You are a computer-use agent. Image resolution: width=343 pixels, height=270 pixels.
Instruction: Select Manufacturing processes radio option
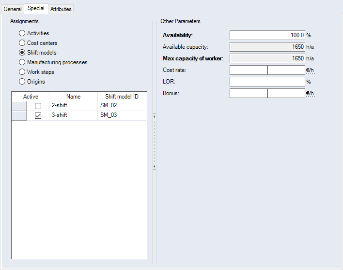[x=22, y=62]
